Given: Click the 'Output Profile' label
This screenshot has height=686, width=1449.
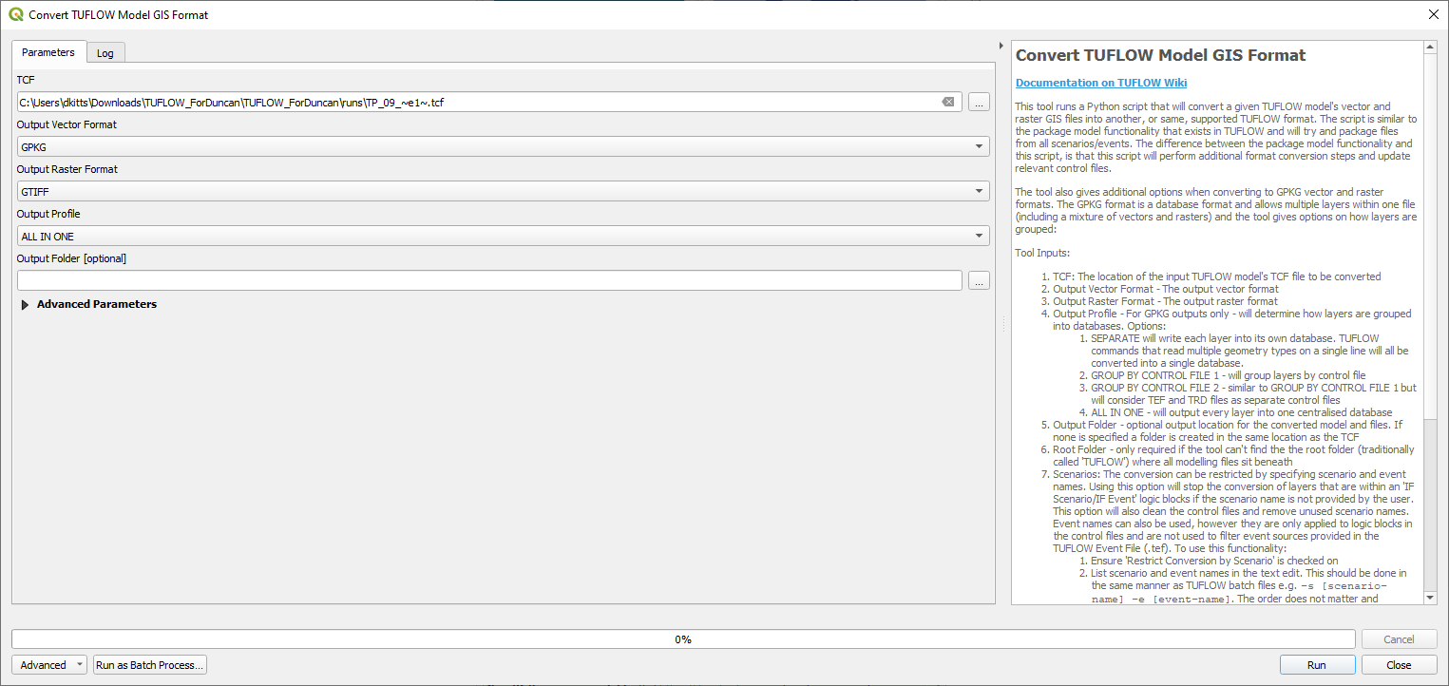Looking at the screenshot, I should (x=48, y=214).
